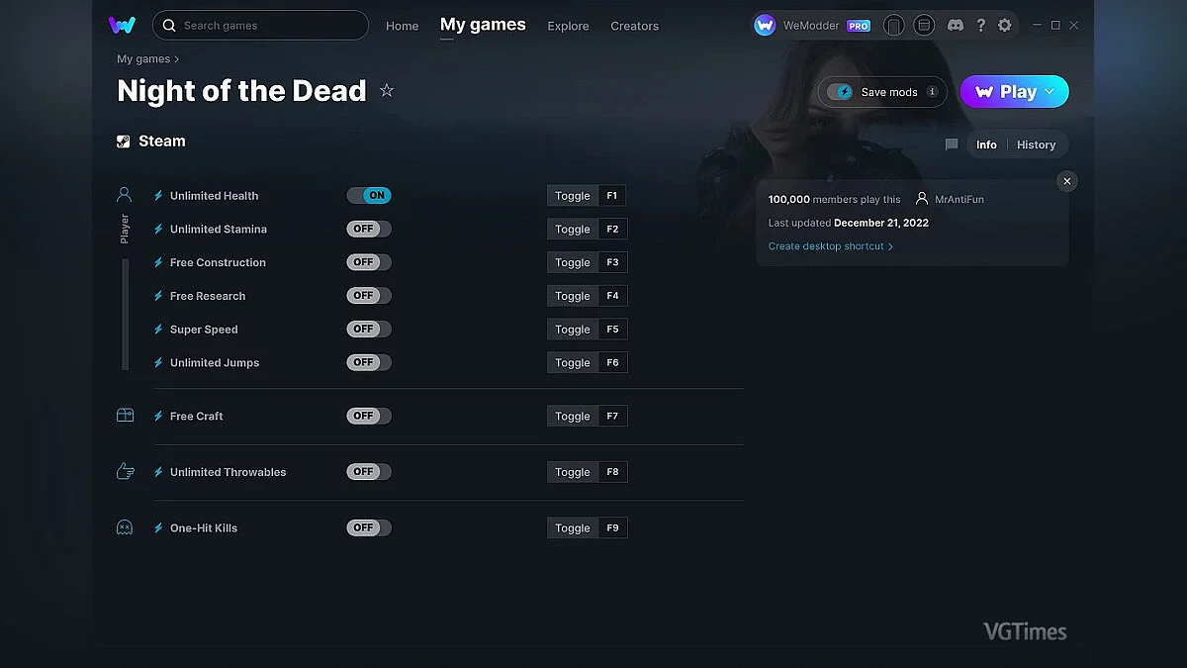The image size is (1187, 668).
Task: Toggle Save mods switch
Action: pos(841,92)
